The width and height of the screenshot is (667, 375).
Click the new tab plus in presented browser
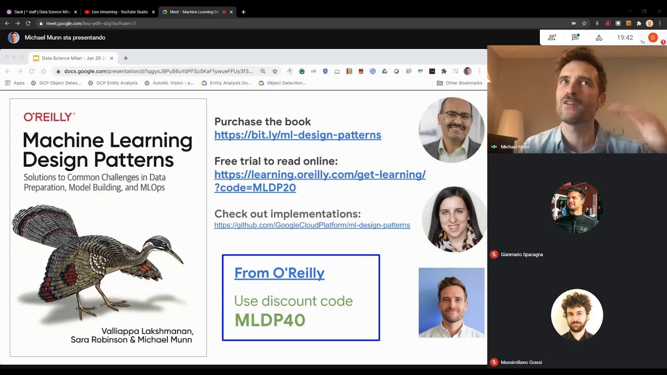pos(126,58)
